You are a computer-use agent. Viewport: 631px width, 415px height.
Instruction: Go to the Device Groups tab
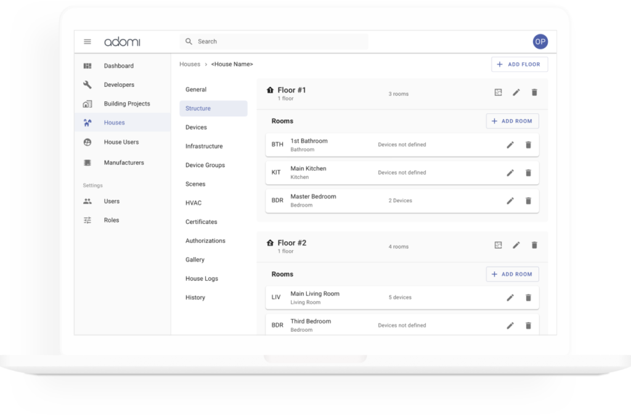[213, 165]
